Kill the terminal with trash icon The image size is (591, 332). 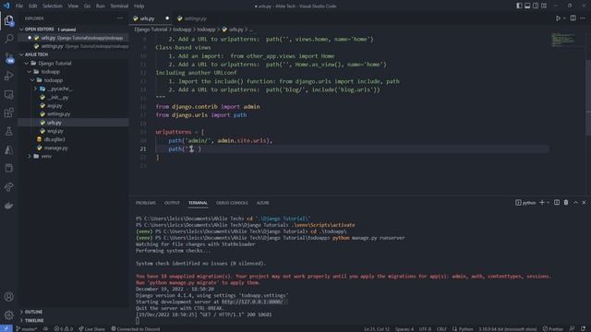566,203
